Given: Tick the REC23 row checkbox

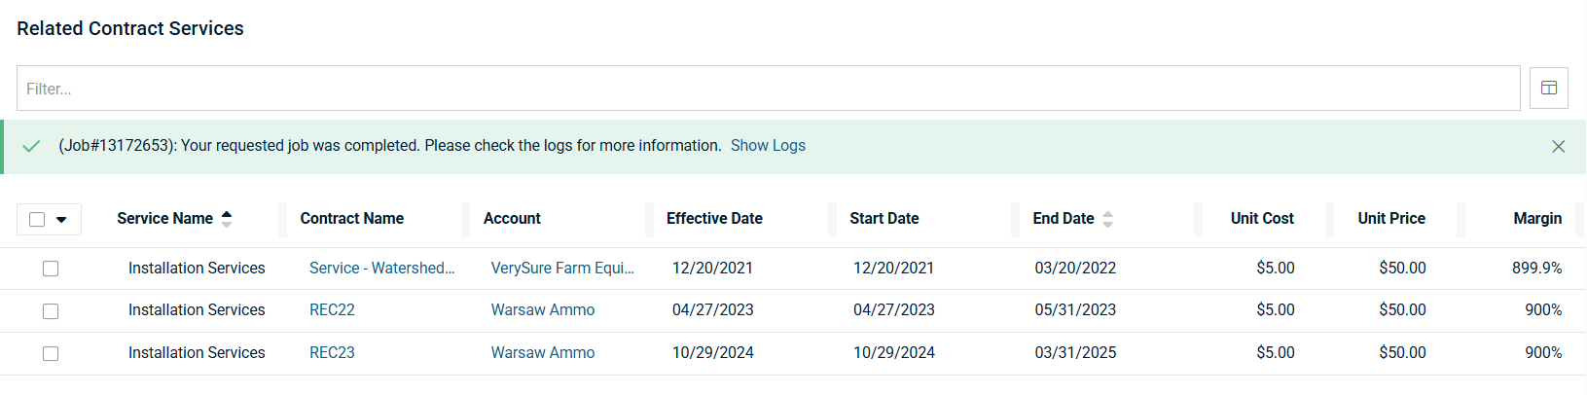Looking at the screenshot, I should 51,353.
